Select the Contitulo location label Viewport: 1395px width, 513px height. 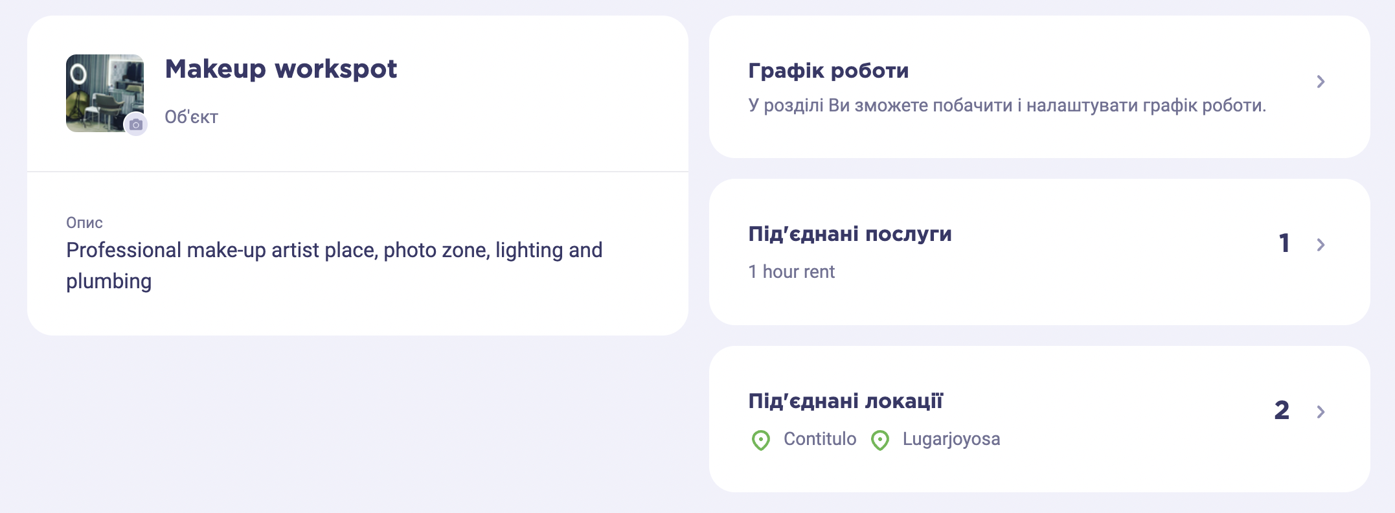(x=820, y=439)
